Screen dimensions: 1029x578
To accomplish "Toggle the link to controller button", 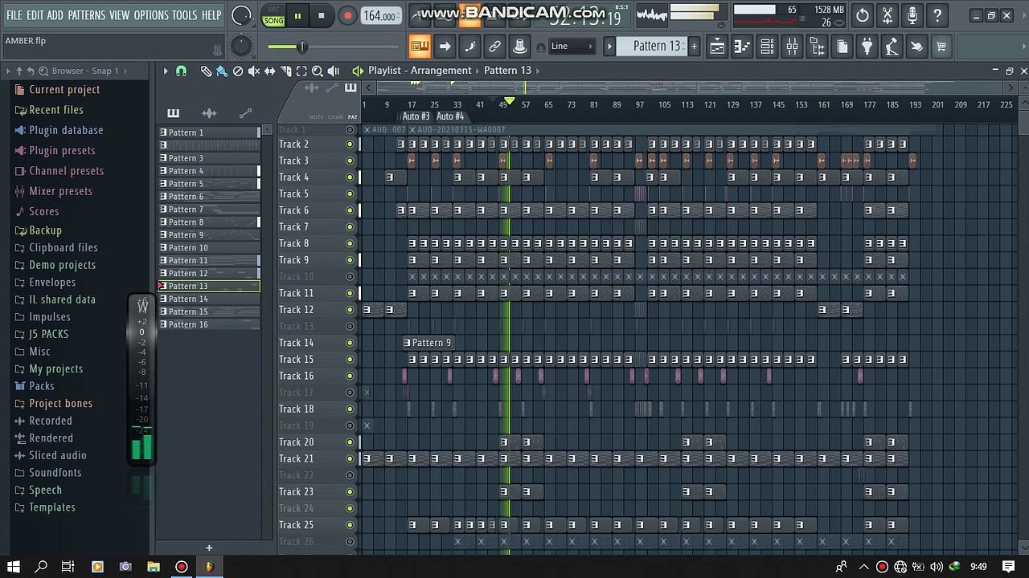I will coord(495,47).
